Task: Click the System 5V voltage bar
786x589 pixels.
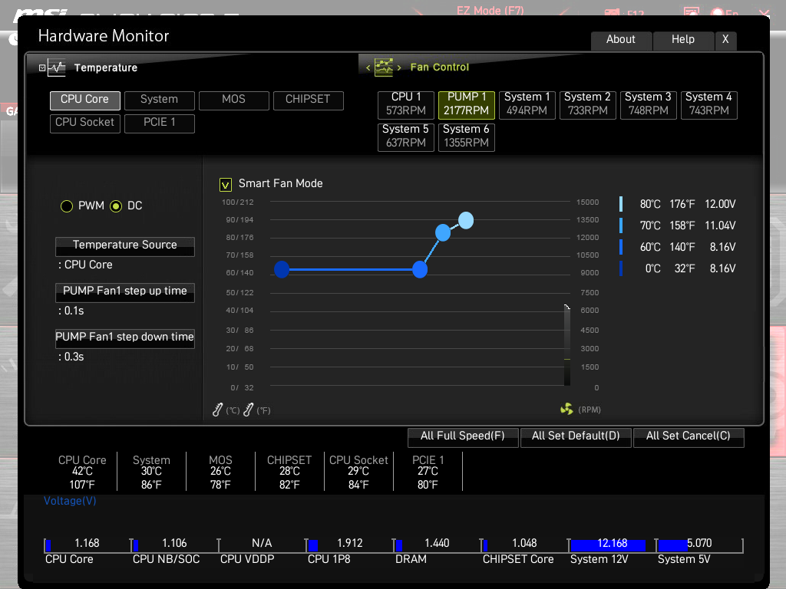Action: coord(672,545)
